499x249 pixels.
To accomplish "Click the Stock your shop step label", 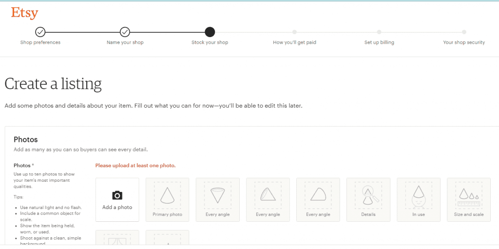I will pyautogui.click(x=210, y=42).
